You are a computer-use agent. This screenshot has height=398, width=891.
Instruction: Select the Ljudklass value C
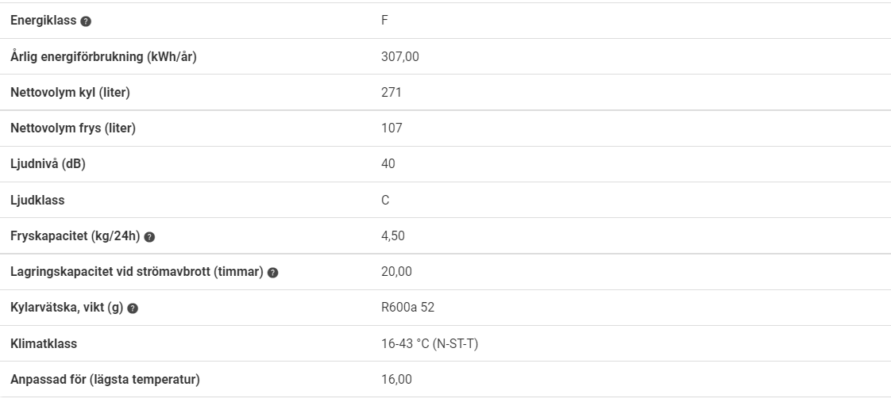click(x=385, y=200)
